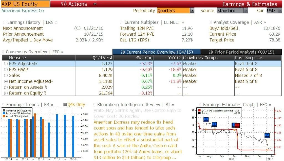Click the Next Announcement date 01/21/16
The height and width of the screenshot is (161, 284).
pyautogui.click(x=93, y=28)
